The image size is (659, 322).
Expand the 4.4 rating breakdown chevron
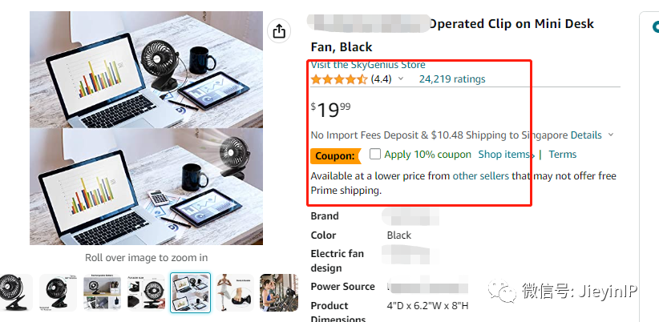tap(401, 79)
